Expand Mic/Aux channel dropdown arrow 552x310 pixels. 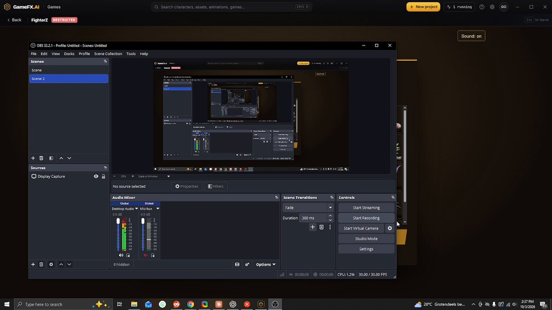point(157,209)
